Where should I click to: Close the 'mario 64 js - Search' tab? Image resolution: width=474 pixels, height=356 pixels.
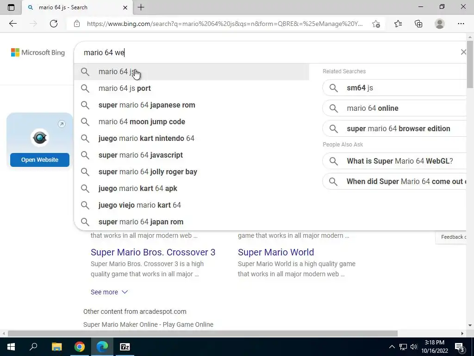tap(125, 7)
